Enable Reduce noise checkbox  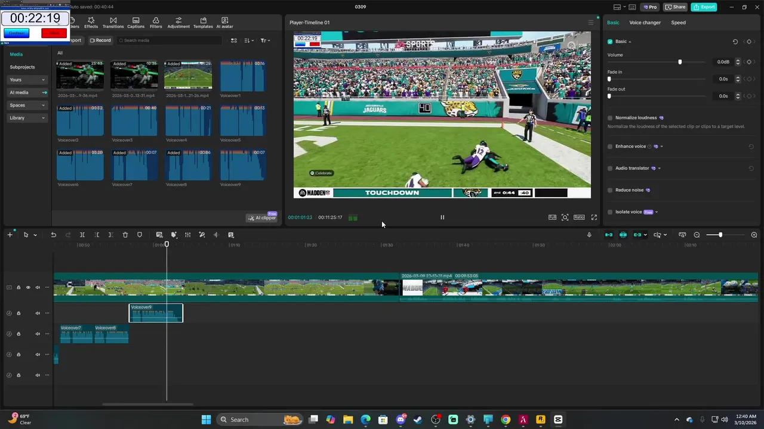pos(610,190)
